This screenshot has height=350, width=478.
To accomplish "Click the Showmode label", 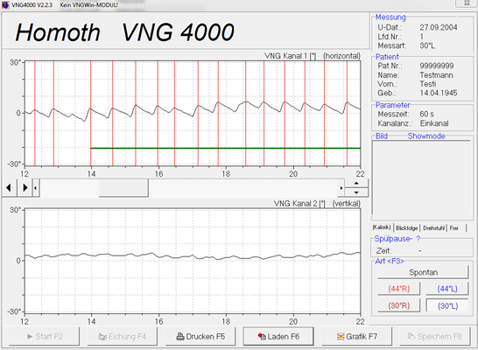I will click(426, 136).
